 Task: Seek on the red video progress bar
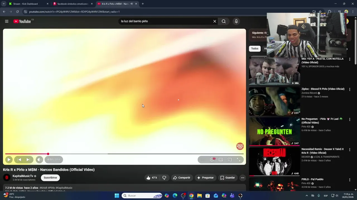click(124, 154)
